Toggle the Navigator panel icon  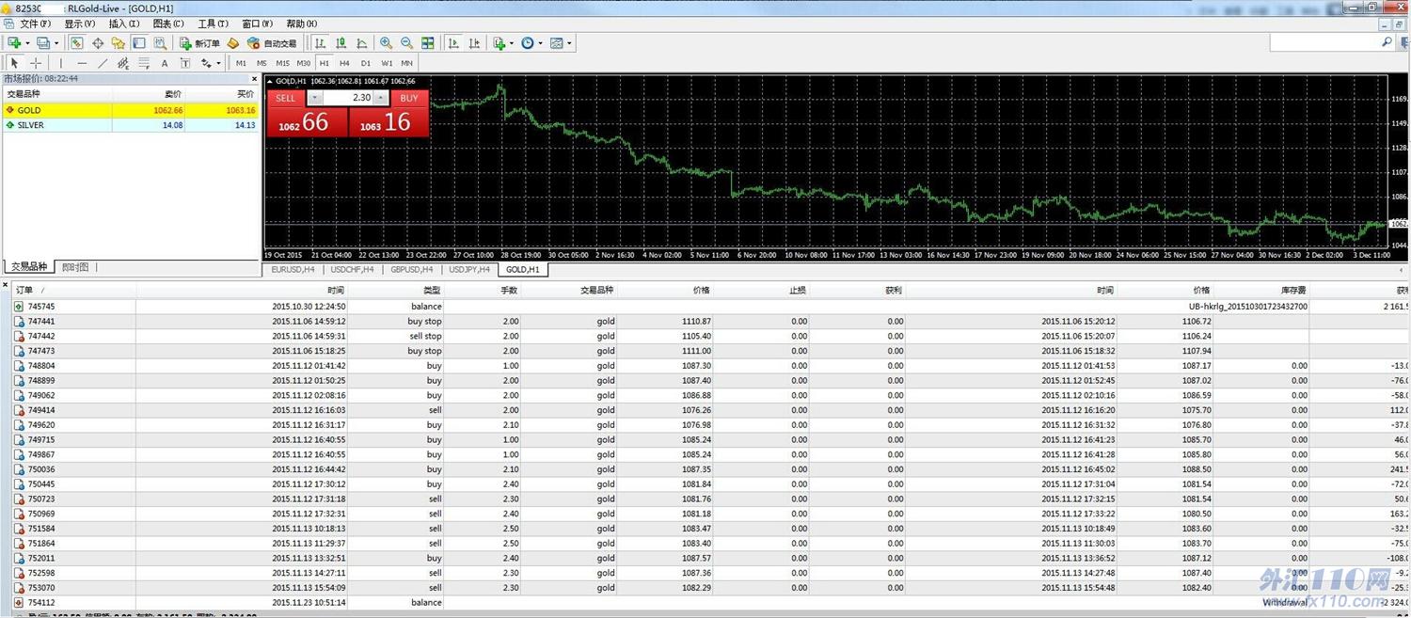click(x=118, y=43)
